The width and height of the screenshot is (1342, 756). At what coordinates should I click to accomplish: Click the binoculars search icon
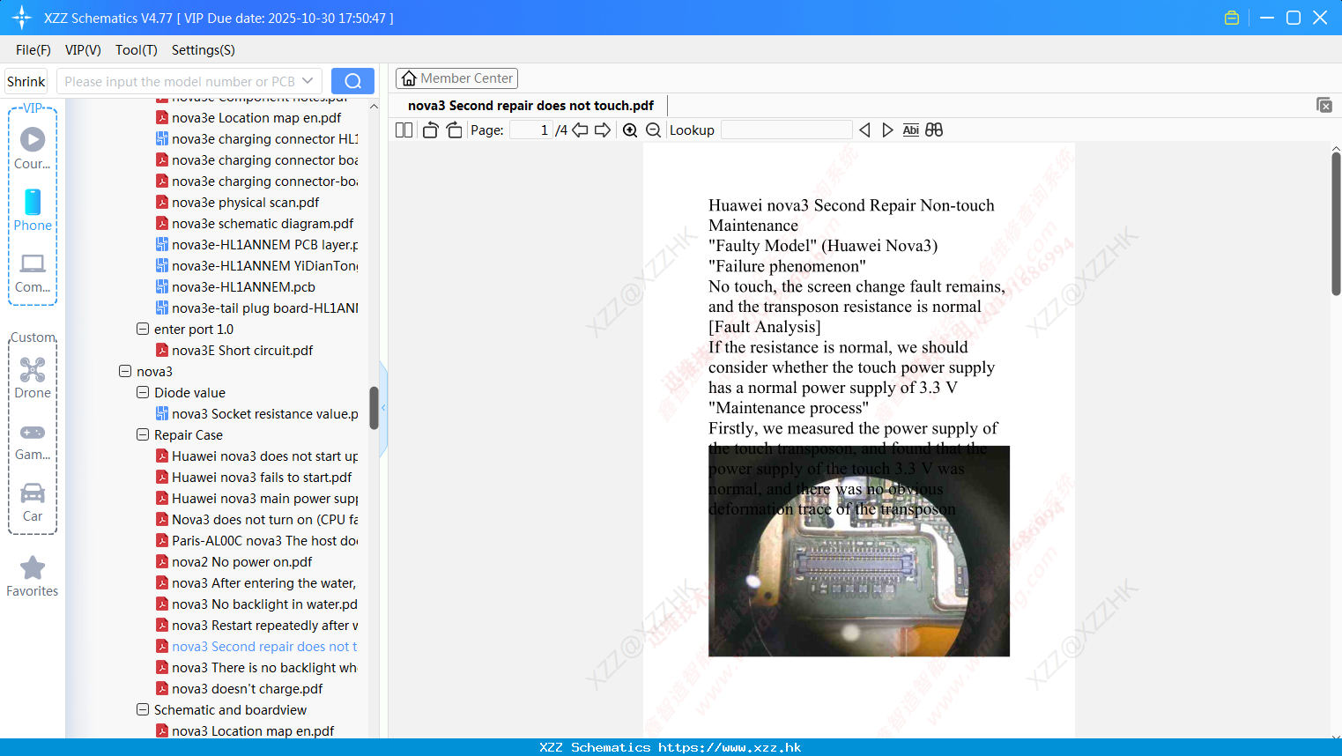pyautogui.click(x=934, y=130)
